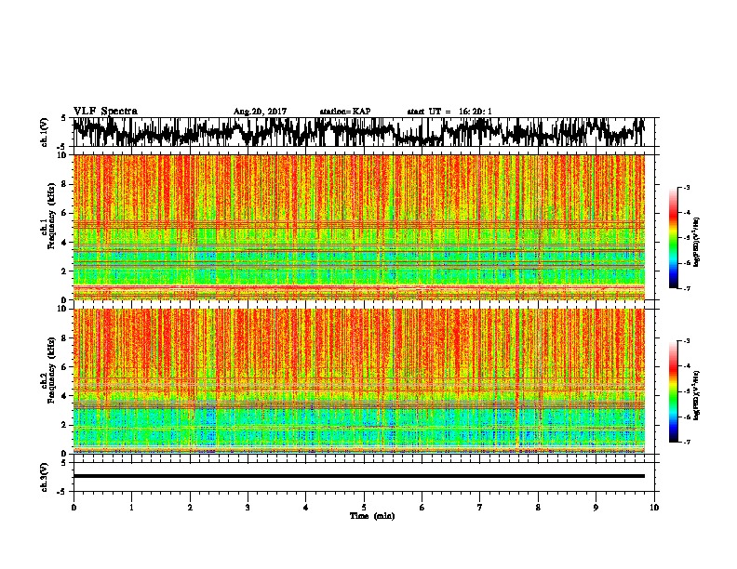Click the time axis tick label '8'
Image resolution: width=737 pixels, height=569 pixels.
point(538,508)
